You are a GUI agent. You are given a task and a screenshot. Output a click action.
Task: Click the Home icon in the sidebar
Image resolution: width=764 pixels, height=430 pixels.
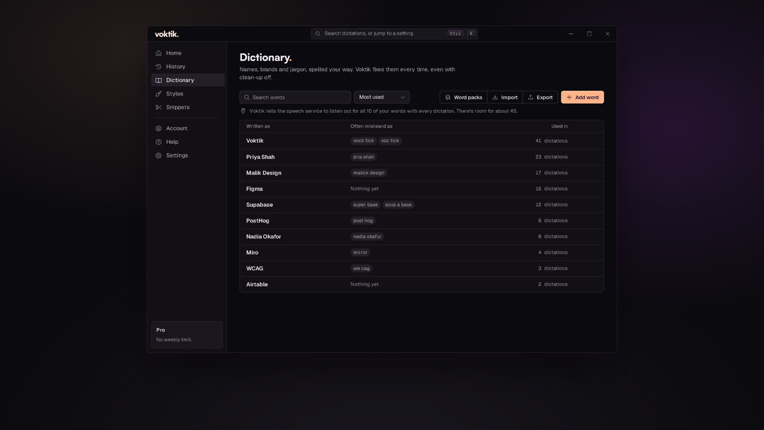coord(159,53)
